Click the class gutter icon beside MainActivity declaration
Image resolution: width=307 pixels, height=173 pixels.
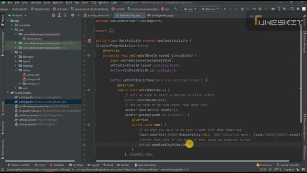point(89,41)
